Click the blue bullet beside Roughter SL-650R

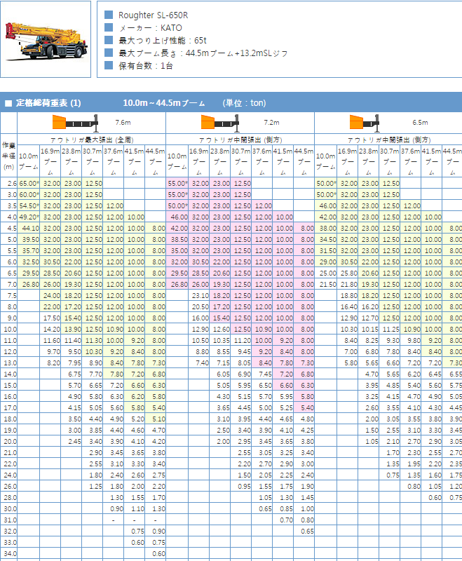(109, 15)
